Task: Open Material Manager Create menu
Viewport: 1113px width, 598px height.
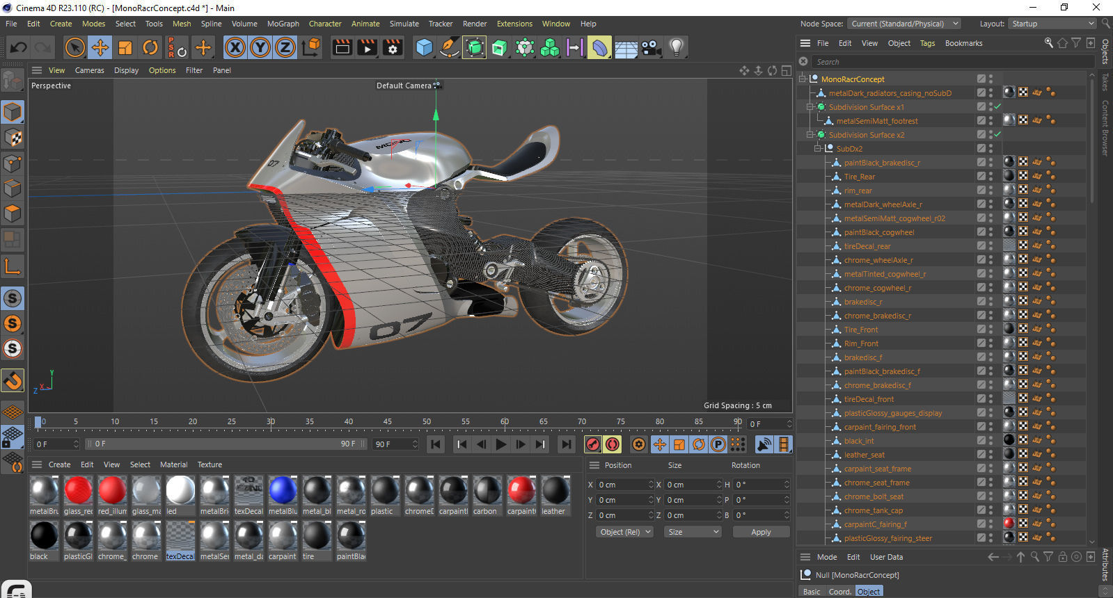Action: click(x=59, y=464)
